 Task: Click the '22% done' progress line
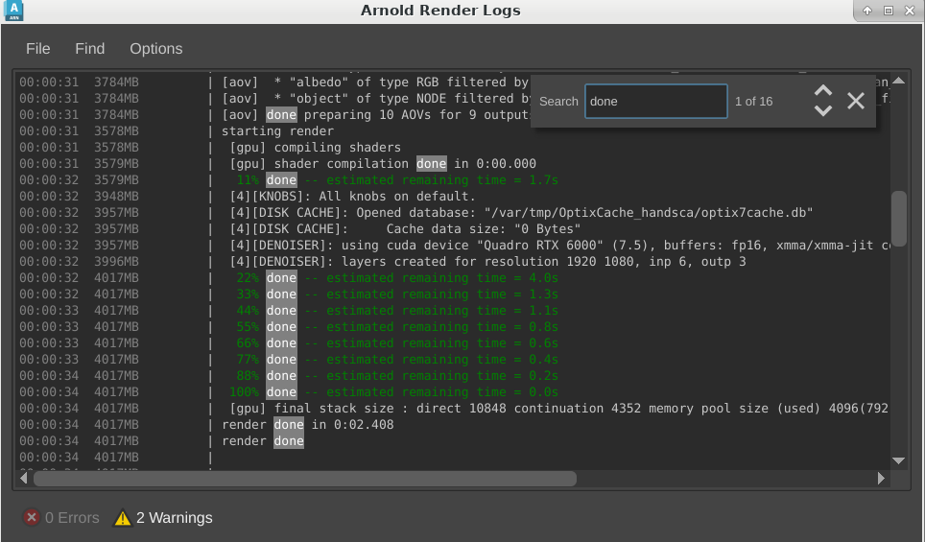point(397,278)
